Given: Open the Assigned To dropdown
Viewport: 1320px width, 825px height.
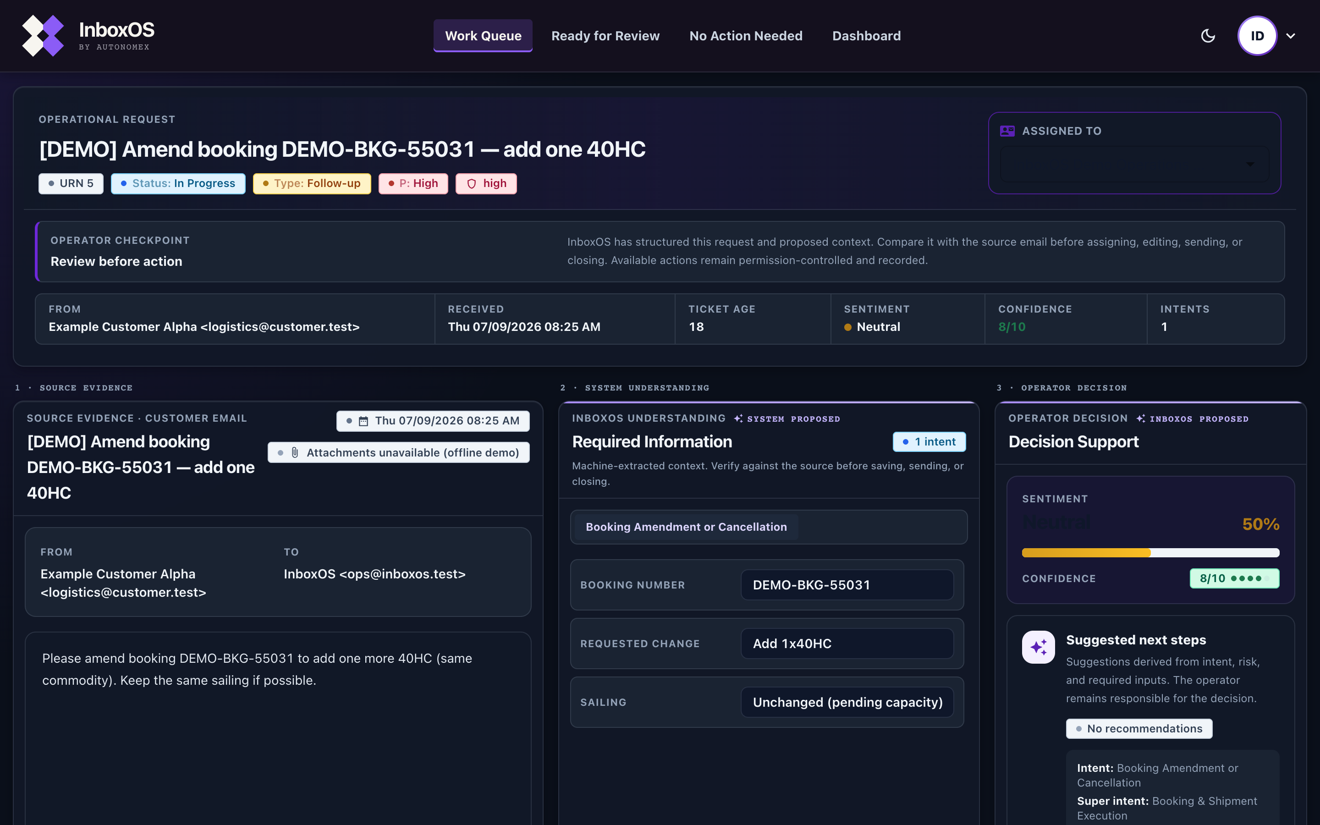Looking at the screenshot, I should tap(1134, 164).
